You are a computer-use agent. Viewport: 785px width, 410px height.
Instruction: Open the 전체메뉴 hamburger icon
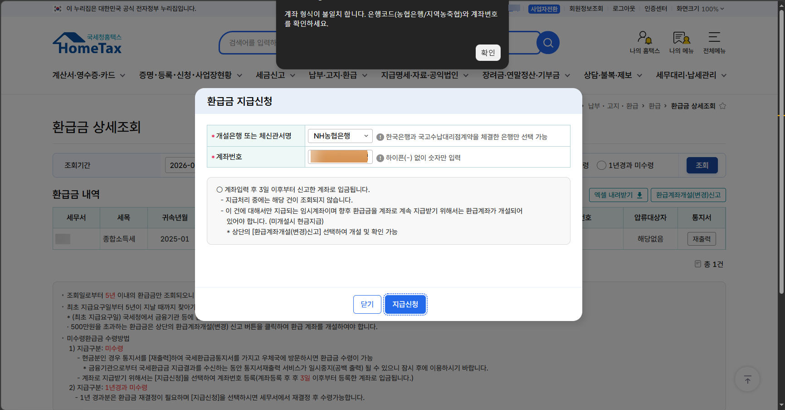(714, 42)
